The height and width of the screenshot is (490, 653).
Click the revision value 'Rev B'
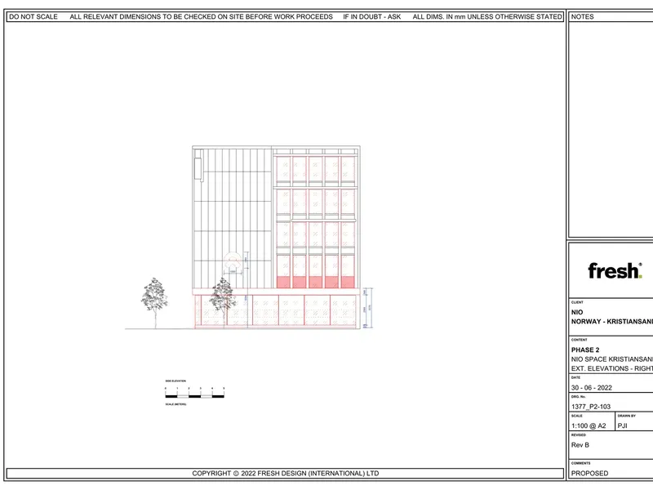click(x=580, y=445)
